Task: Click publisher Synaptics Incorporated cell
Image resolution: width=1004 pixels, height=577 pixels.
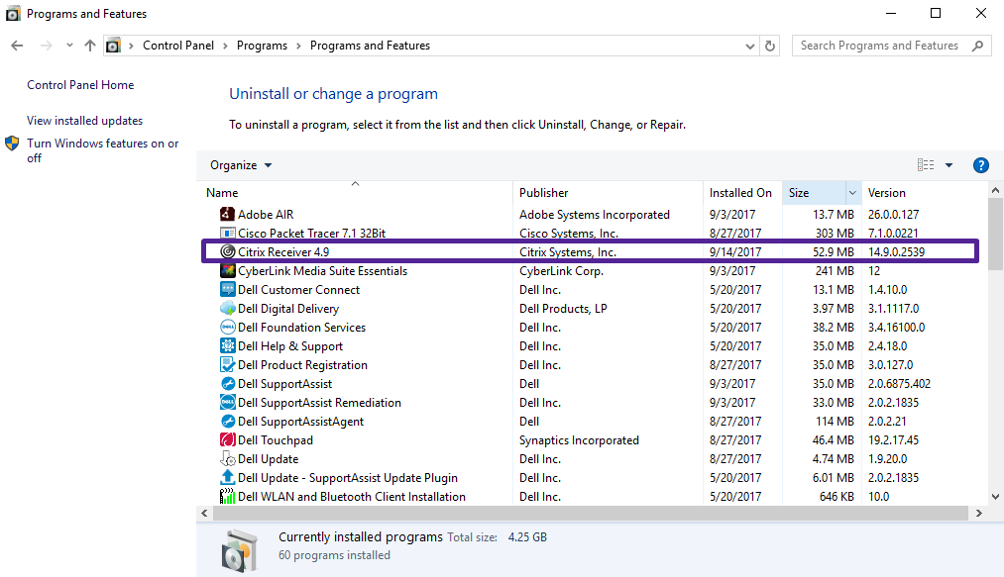Action: (x=579, y=440)
